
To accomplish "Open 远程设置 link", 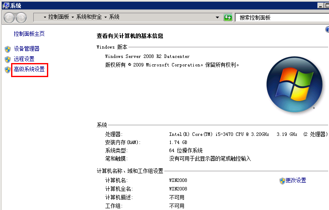I will (24, 59).
